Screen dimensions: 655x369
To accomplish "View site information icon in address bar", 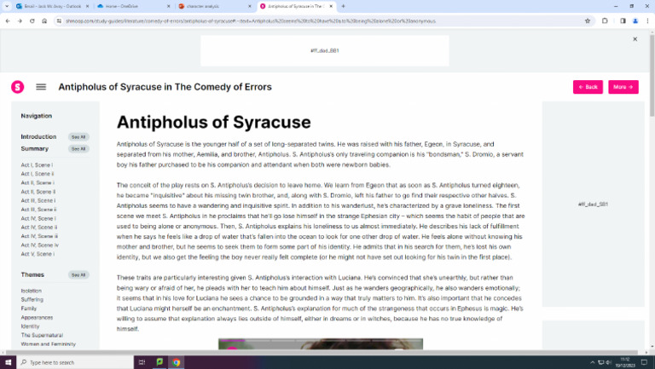I will click(x=59, y=20).
